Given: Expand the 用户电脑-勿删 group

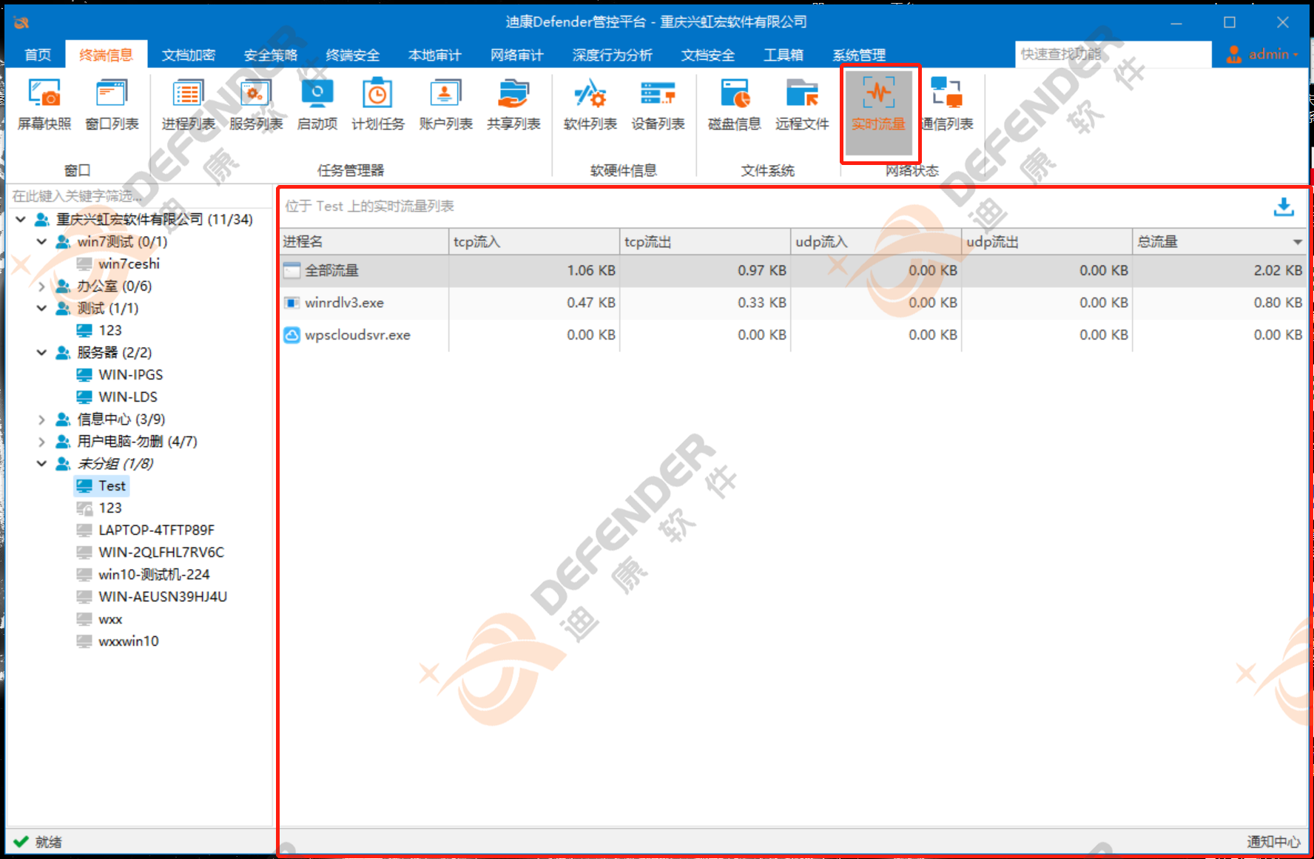Looking at the screenshot, I should pos(41,442).
